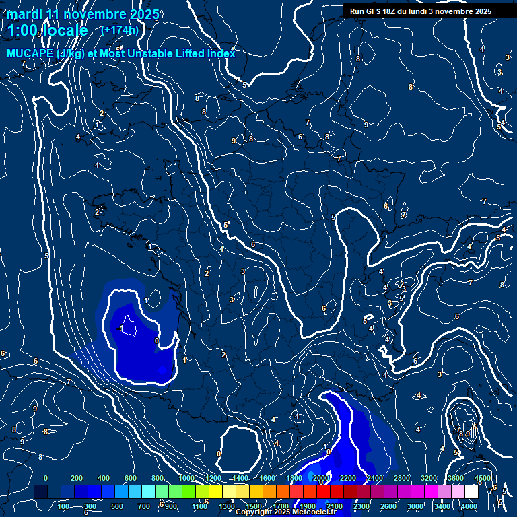The image size is (517, 517).
Task: Click 'Run GFS 18Z du lundi 3 novembre 2025' label
Action: click(x=420, y=11)
